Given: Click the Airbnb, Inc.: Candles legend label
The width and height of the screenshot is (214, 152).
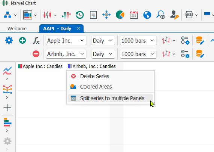Looking at the screenshot, I should tap(94, 66).
